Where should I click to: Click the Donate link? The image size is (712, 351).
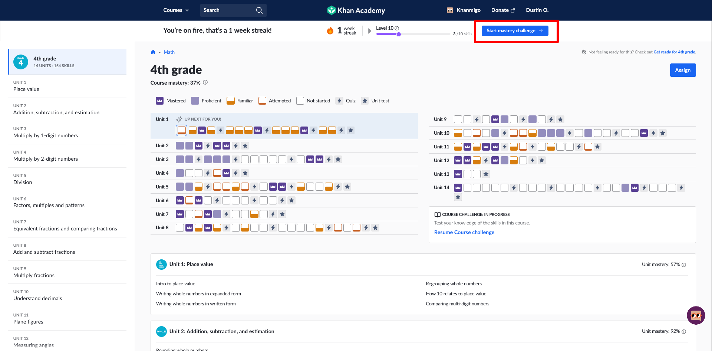[x=503, y=10]
